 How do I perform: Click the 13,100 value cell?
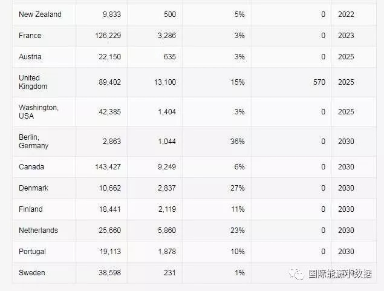164,82
